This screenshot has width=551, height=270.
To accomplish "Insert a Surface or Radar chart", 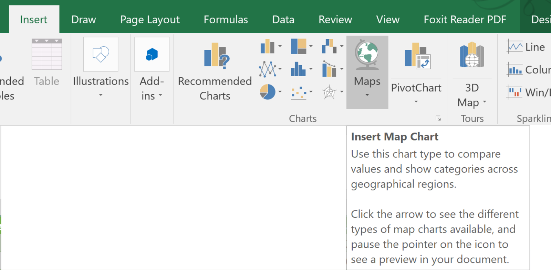I will coord(332,92).
